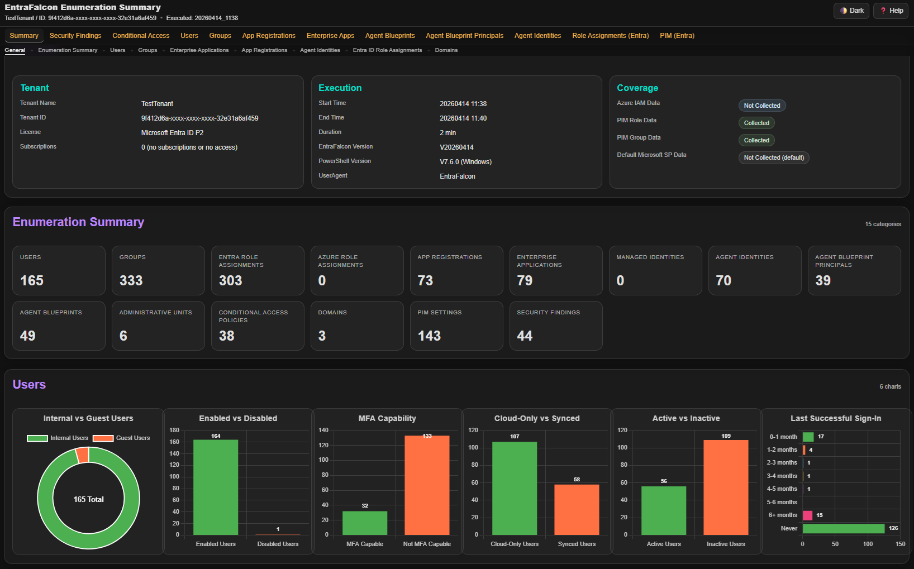
Task: Click the Guest Users legend swatch
Action: (103, 438)
